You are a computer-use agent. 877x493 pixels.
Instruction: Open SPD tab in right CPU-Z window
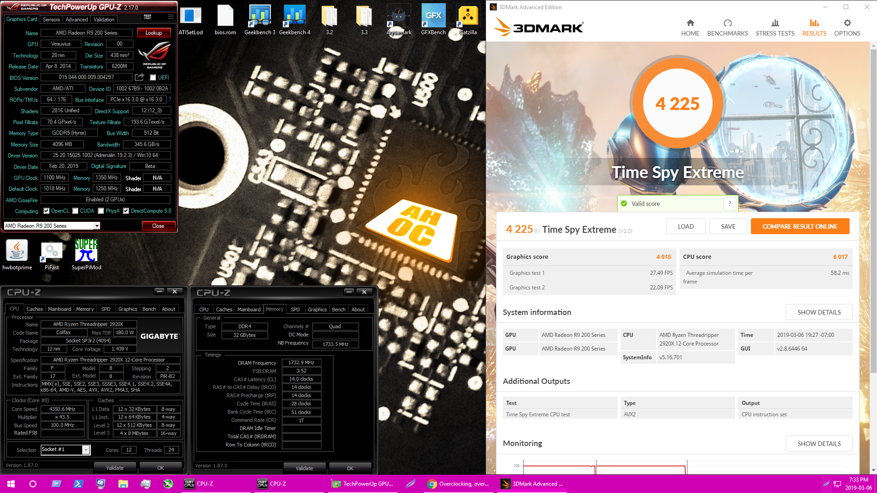click(x=296, y=309)
